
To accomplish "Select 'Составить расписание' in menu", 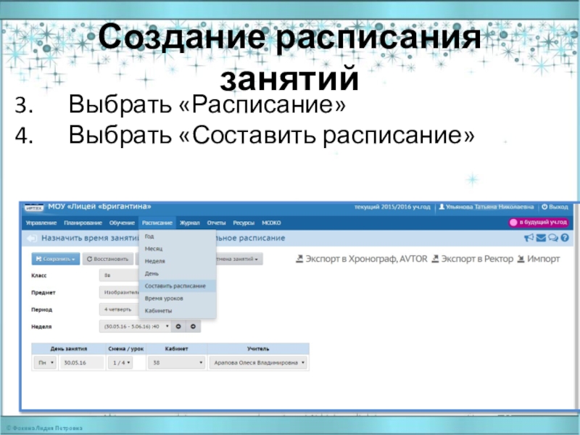I will click(x=175, y=286).
